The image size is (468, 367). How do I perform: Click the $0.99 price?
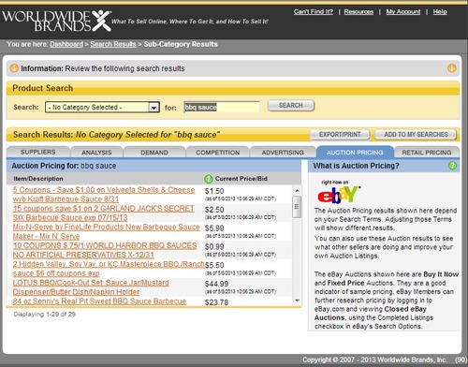pyautogui.click(x=214, y=246)
